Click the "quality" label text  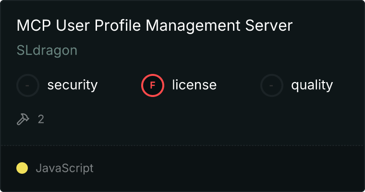312,85
